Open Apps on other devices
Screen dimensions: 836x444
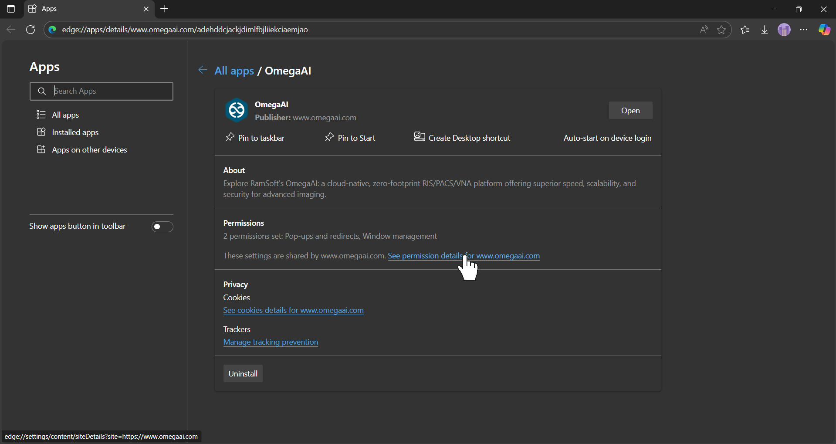point(89,149)
